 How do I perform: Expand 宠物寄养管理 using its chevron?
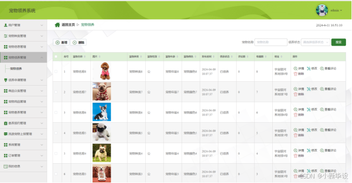click(42, 113)
